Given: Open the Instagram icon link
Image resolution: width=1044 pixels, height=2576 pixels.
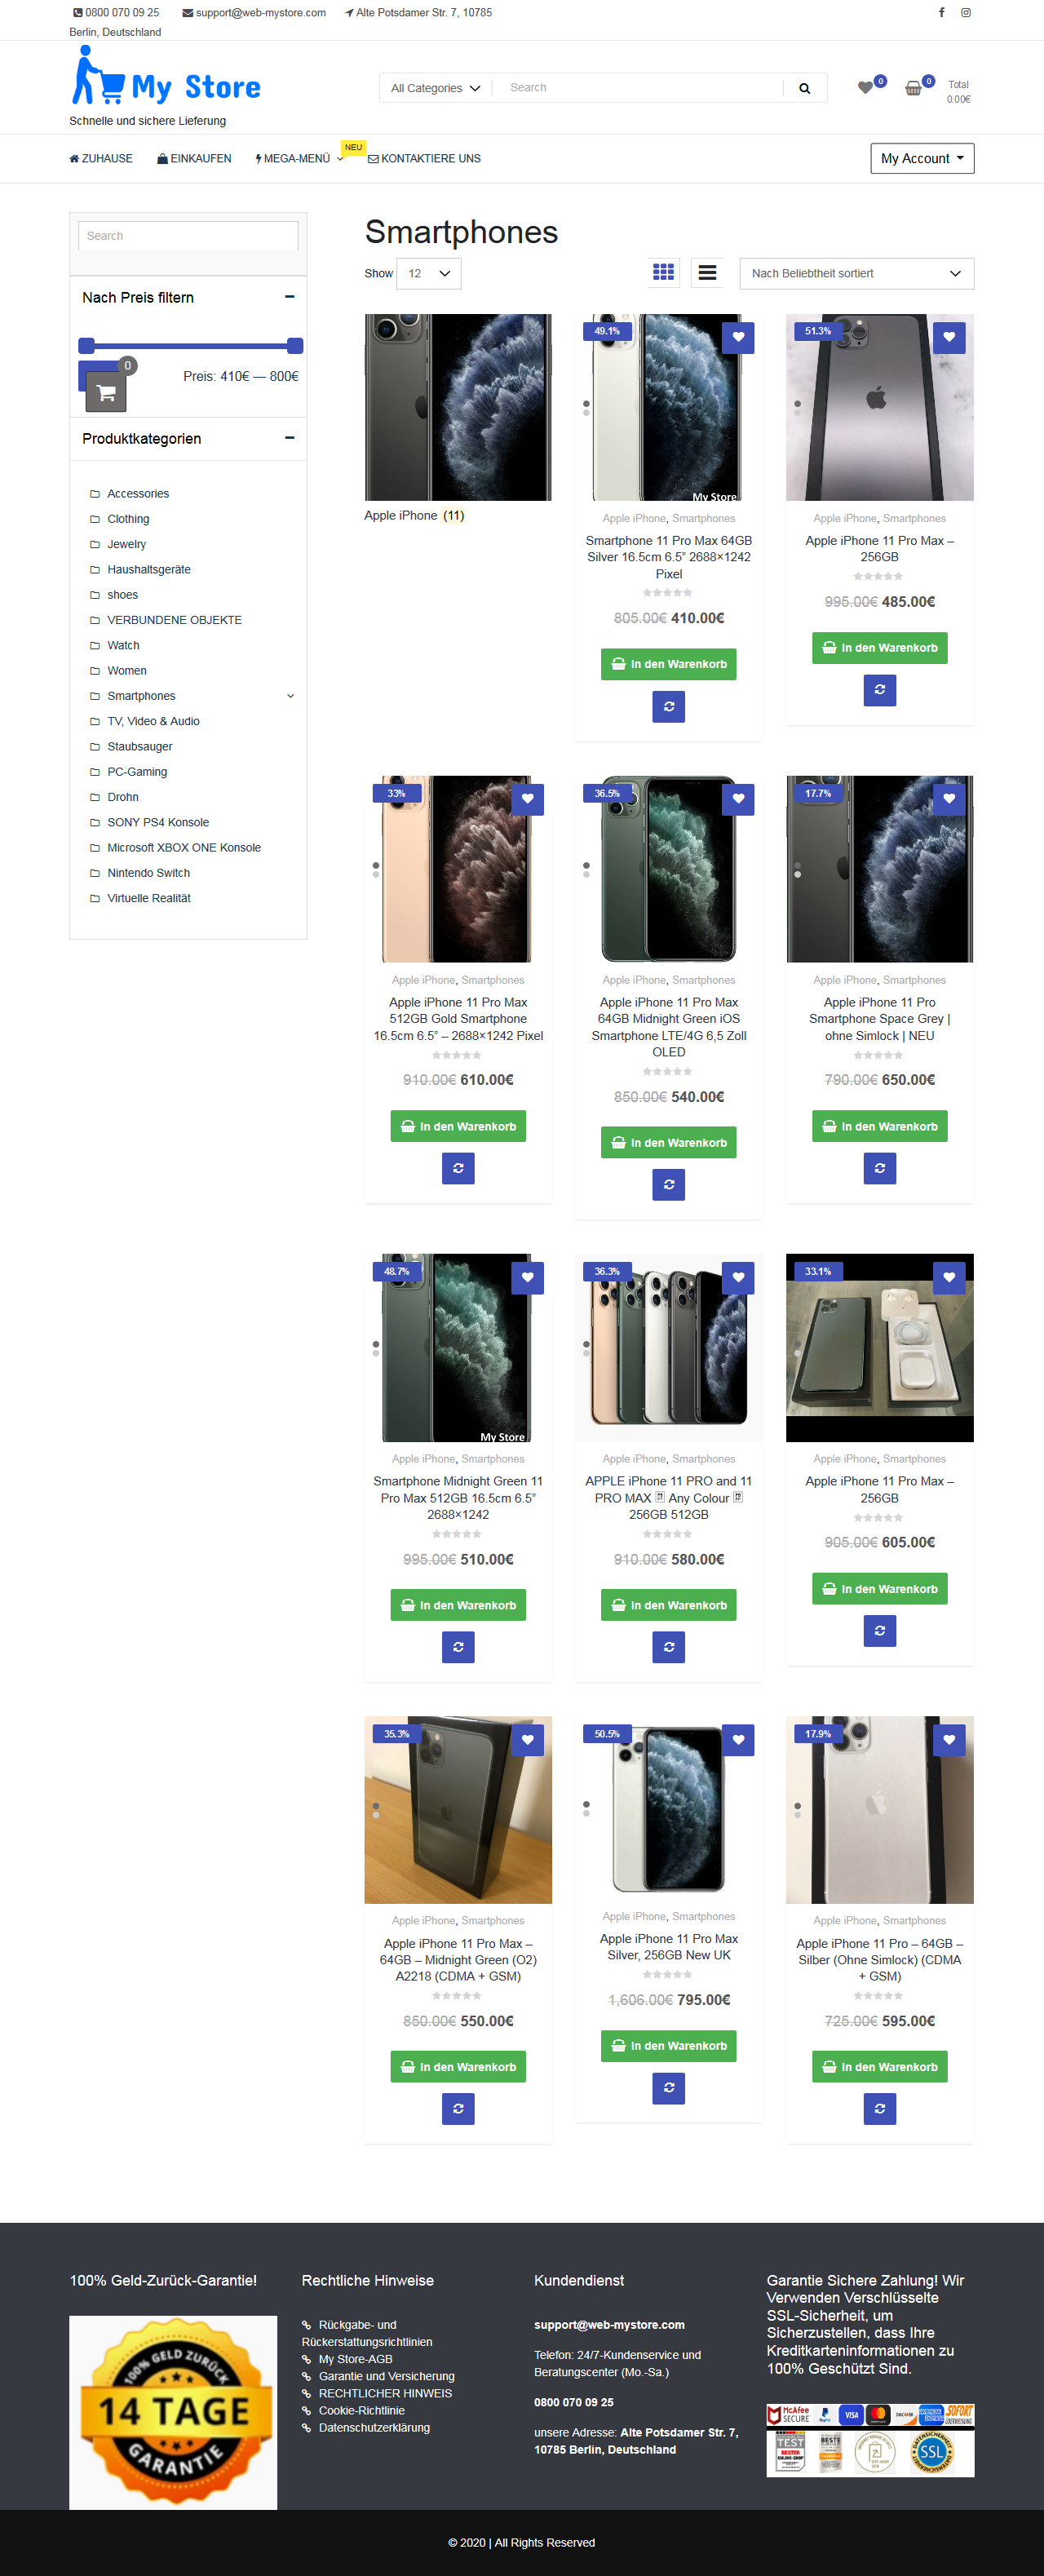Looking at the screenshot, I should pos(966,13).
